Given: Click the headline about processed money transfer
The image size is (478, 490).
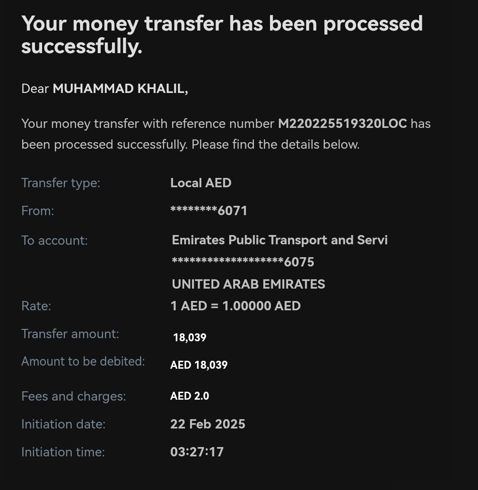Looking at the screenshot, I should click(222, 35).
